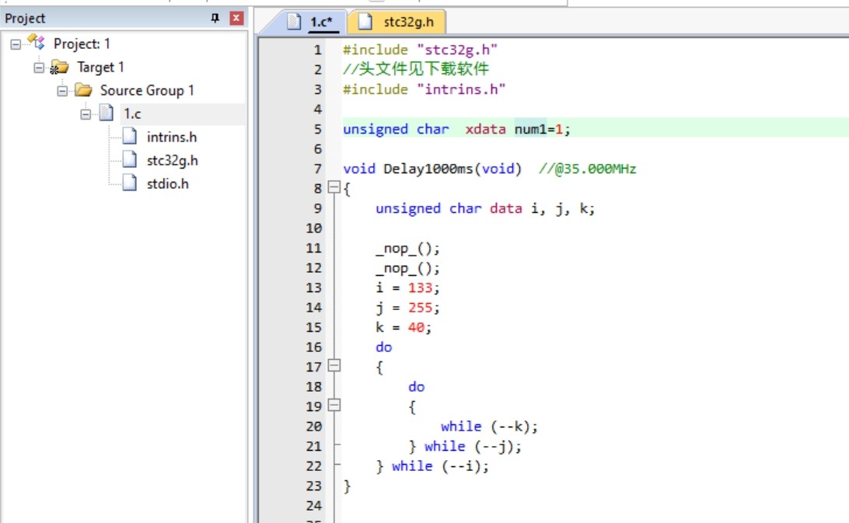Screen dimensions: 849x523
Task: Click the intrins.h file icon
Action: click(129, 137)
